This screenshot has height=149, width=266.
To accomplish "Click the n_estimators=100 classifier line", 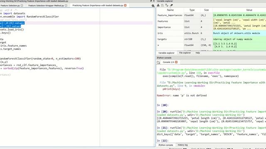I will pos(40,59).
